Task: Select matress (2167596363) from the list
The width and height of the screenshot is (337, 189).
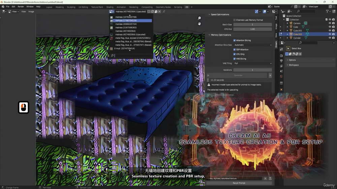Action: [x=131, y=28]
